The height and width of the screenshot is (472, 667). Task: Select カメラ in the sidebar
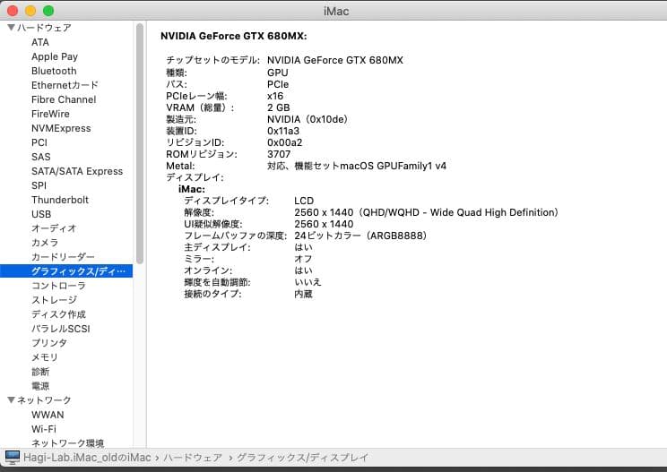click(45, 243)
